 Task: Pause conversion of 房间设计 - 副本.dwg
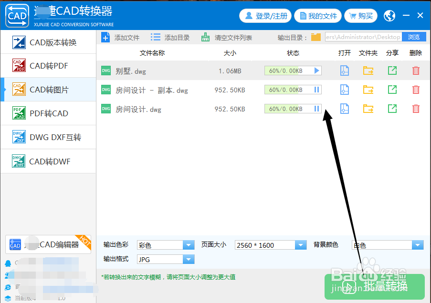[316, 89]
